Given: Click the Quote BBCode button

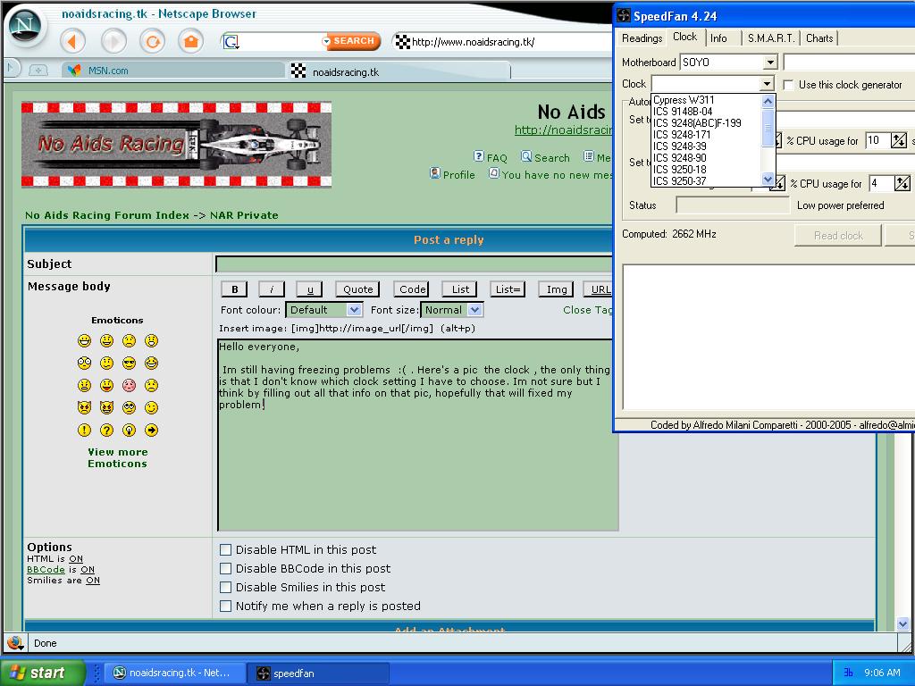Looking at the screenshot, I should (x=357, y=289).
